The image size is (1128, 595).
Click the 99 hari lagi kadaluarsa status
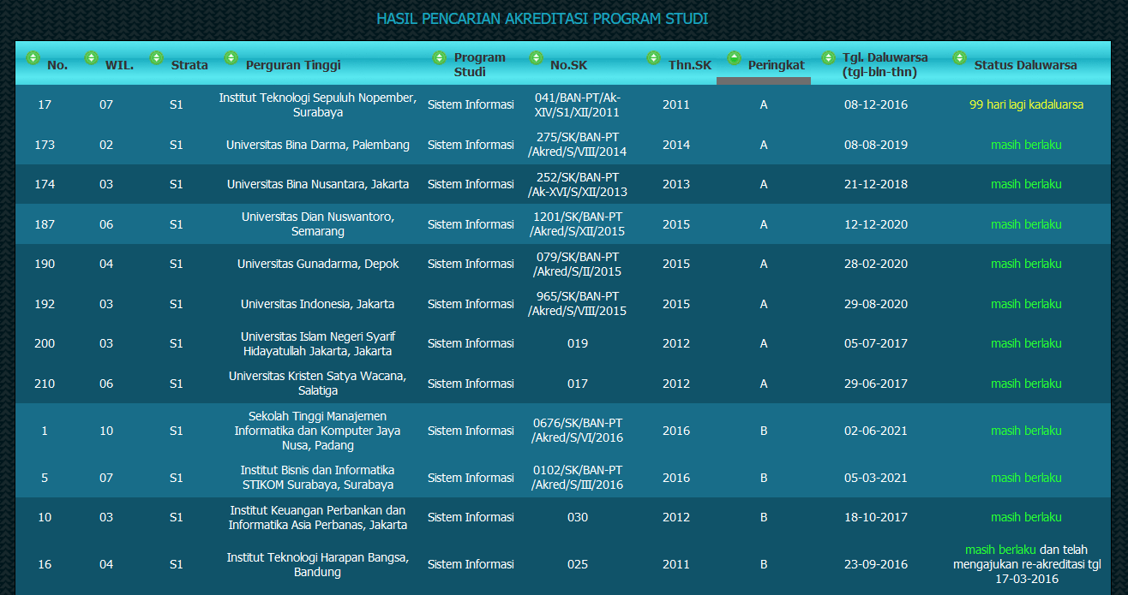click(x=1026, y=104)
